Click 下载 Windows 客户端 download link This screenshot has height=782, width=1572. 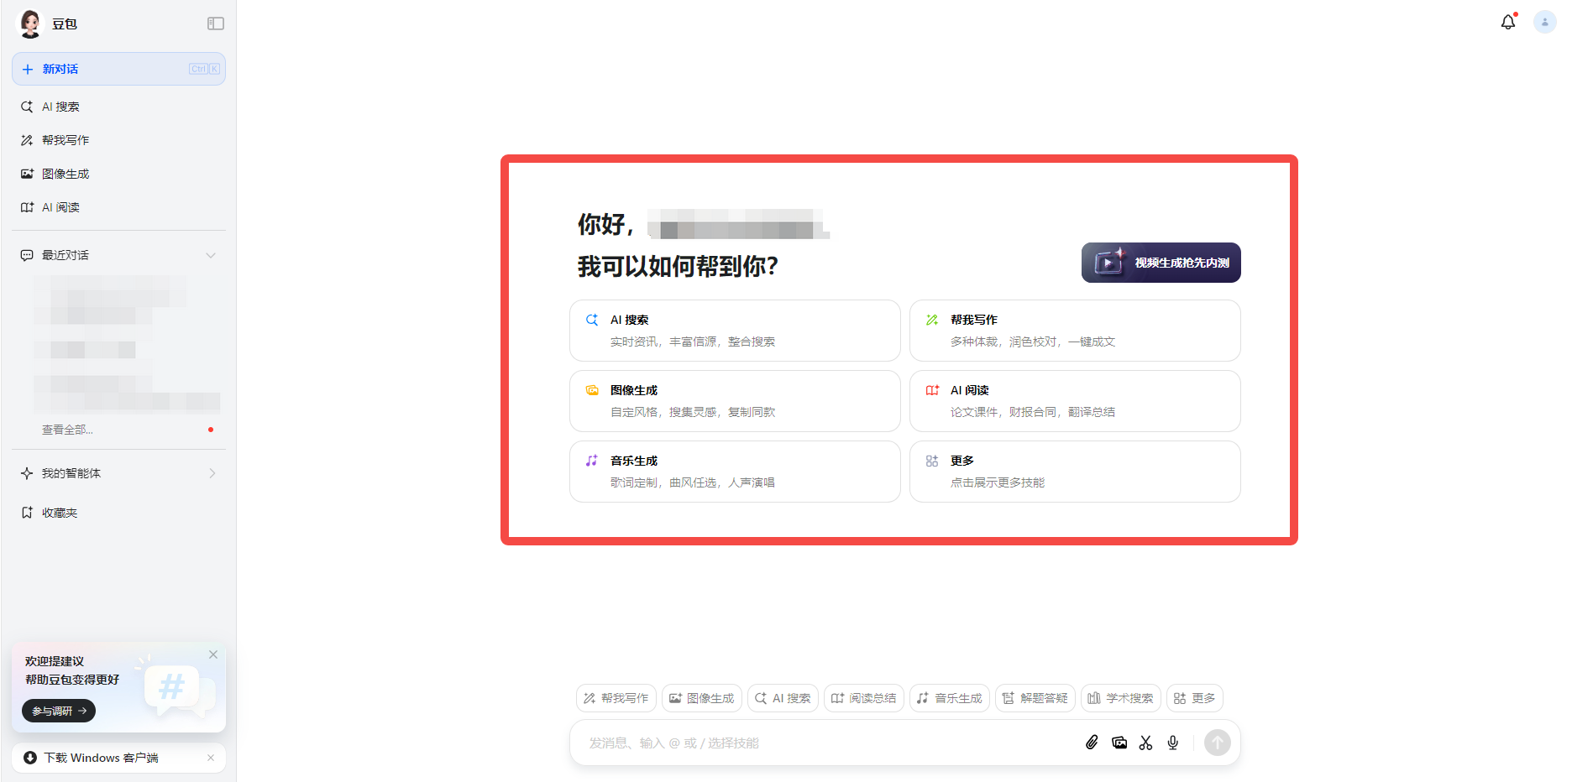click(x=101, y=758)
